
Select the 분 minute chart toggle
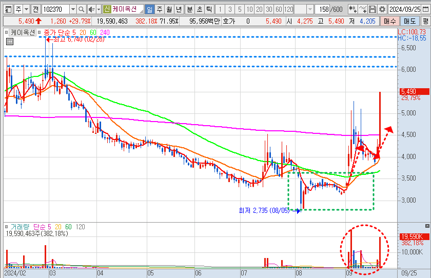pyautogui.click(x=190, y=10)
